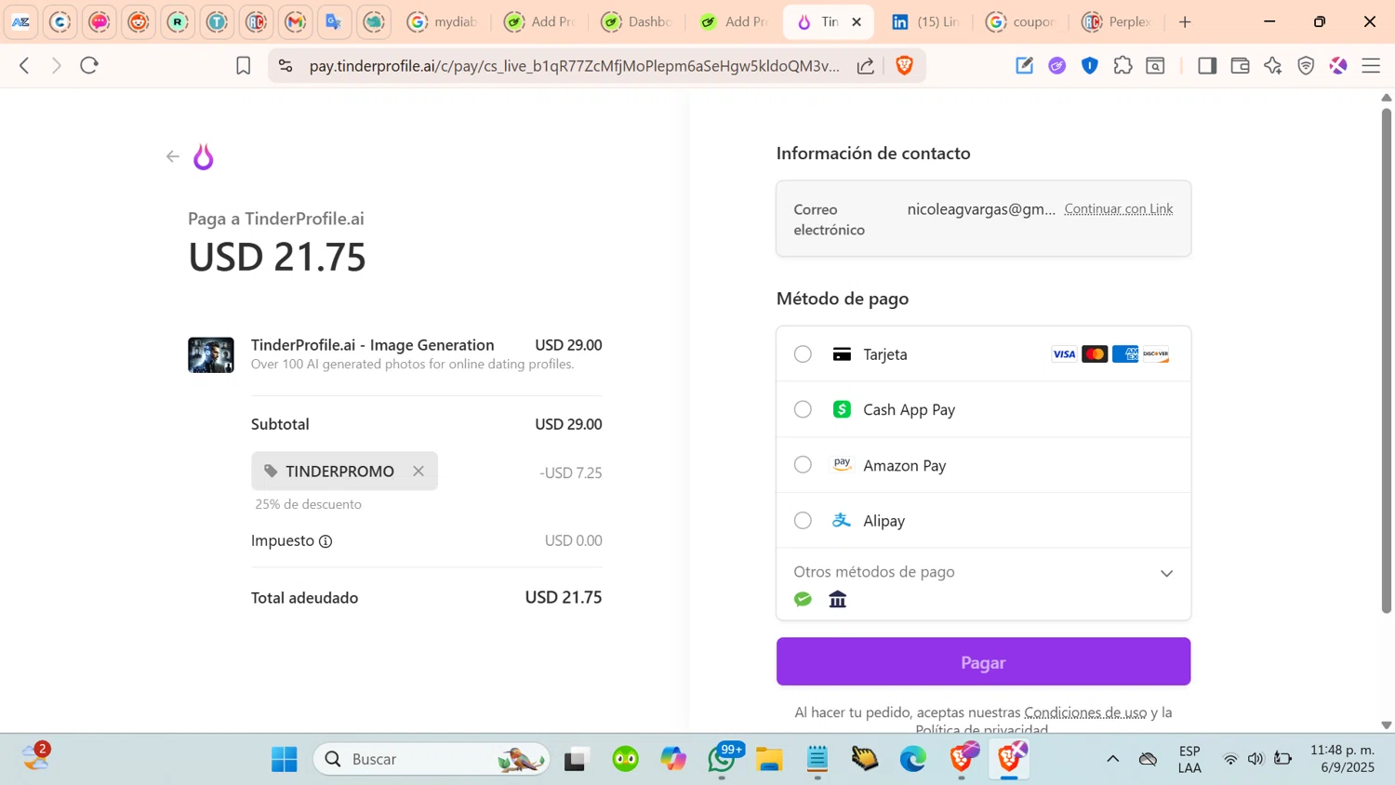Image resolution: width=1395 pixels, height=785 pixels.
Task: Open File Explorer from the taskbar
Action: (769, 759)
